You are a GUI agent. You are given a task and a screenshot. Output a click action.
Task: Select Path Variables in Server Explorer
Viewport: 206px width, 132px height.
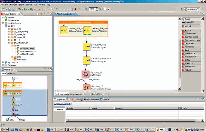[13, 20]
